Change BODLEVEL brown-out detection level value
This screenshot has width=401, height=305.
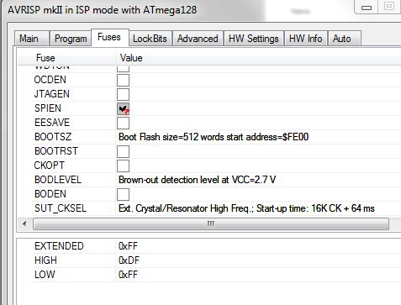coord(198,180)
